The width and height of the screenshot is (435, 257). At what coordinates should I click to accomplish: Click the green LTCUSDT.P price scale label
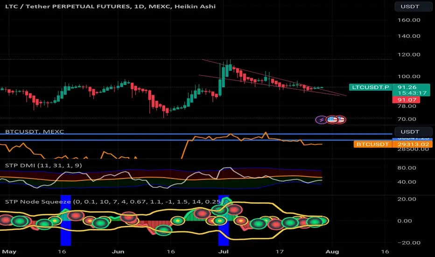click(x=371, y=87)
